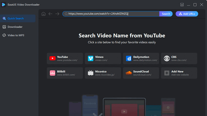Click the Add URLs button
The width and height of the screenshot is (207, 116).
[187, 14]
